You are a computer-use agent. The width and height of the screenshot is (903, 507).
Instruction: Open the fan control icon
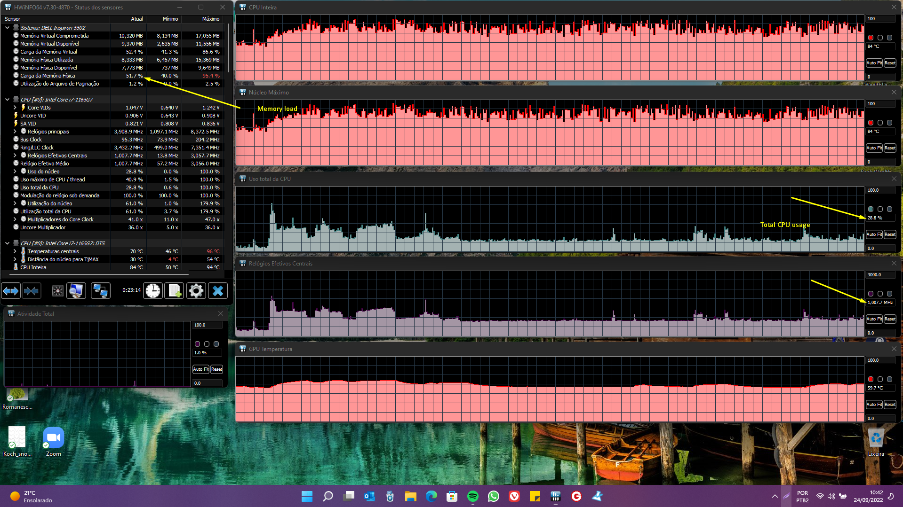coord(57,291)
